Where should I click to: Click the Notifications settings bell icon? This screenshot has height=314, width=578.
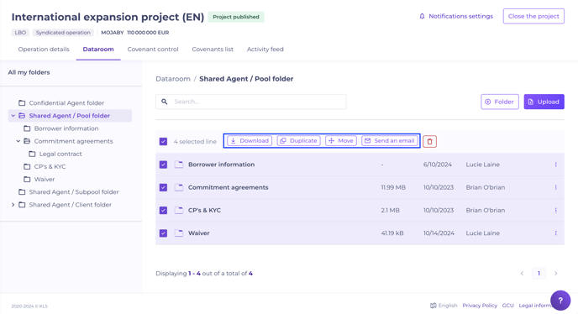[422, 16]
